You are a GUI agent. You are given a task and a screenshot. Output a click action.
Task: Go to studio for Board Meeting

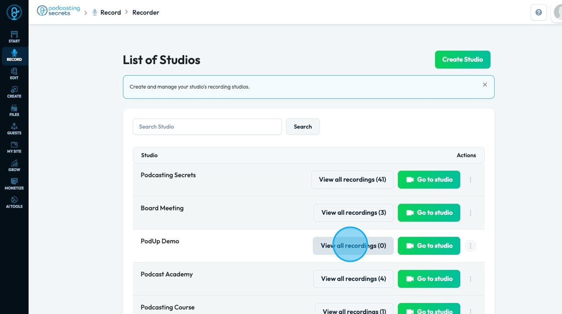(429, 213)
